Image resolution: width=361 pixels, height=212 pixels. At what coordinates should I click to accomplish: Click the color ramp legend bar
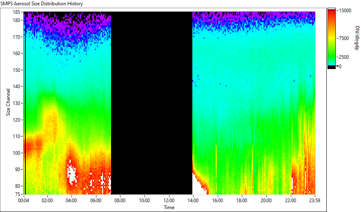click(332, 38)
